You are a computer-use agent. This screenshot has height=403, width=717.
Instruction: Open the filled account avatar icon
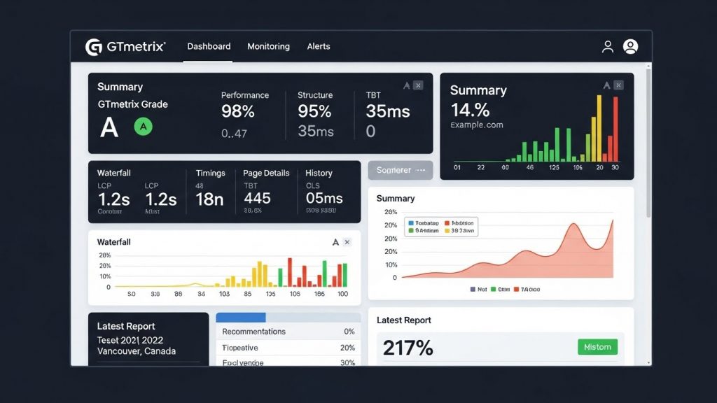coord(631,47)
